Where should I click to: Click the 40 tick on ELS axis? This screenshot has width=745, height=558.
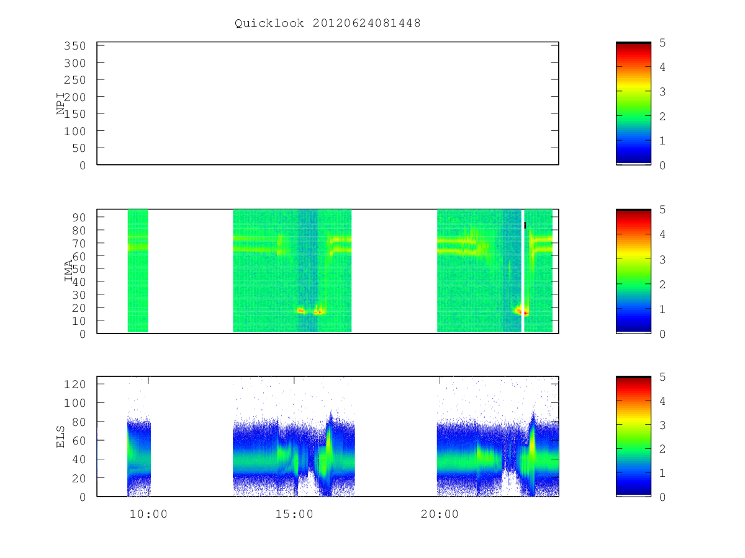click(79, 459)
